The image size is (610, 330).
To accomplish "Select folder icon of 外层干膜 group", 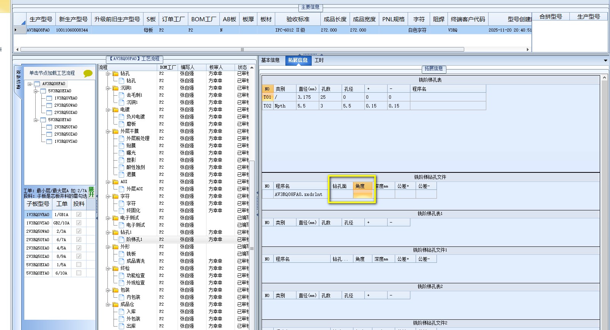I will (x=115, y=131).
